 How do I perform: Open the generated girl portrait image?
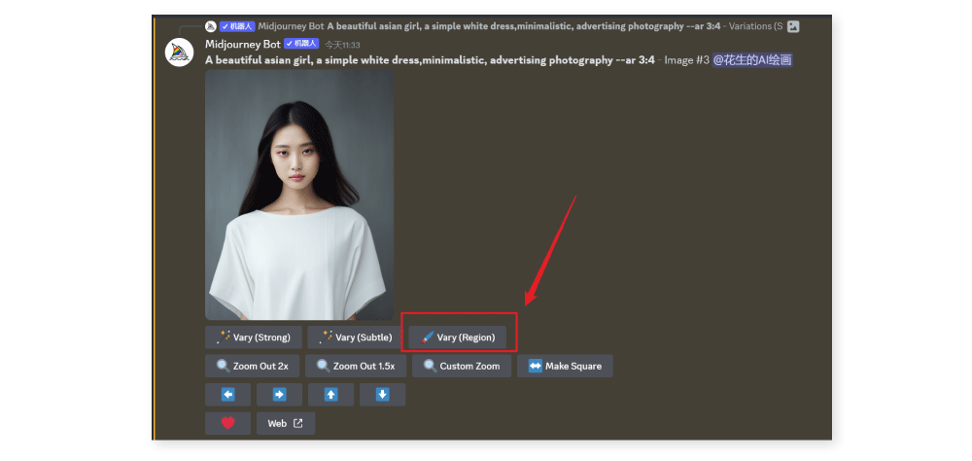(299, 195)
